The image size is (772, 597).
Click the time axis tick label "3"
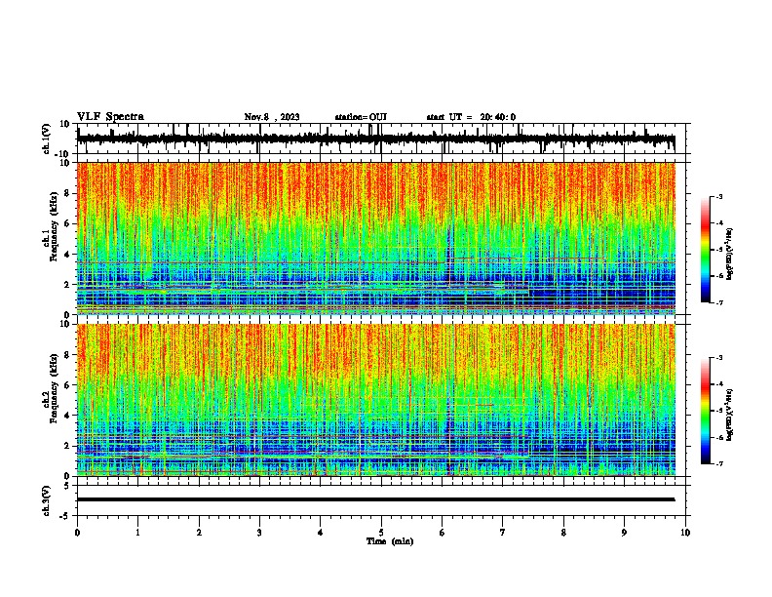point(259,533)
